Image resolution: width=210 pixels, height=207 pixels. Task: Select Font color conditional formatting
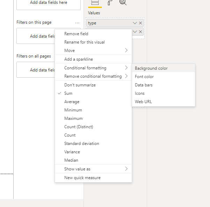(164, 77)
